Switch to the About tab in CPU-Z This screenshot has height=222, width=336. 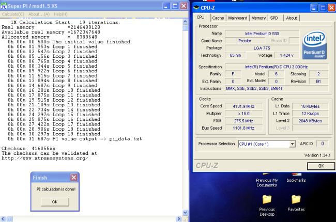click(x=292, y=18)
